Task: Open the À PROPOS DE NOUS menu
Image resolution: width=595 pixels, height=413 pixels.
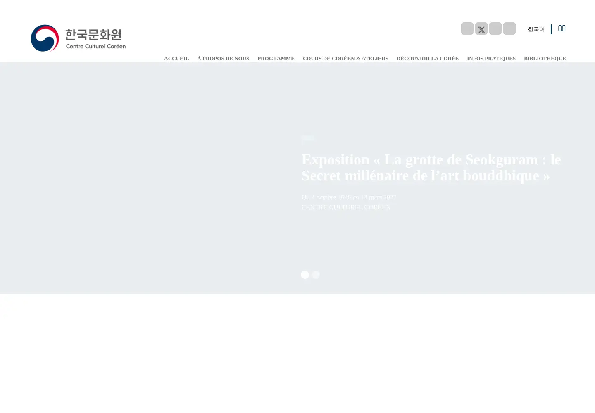Action: (223, 59)
